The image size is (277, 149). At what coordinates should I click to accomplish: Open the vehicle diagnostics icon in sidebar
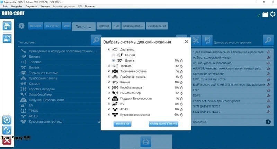7,38
